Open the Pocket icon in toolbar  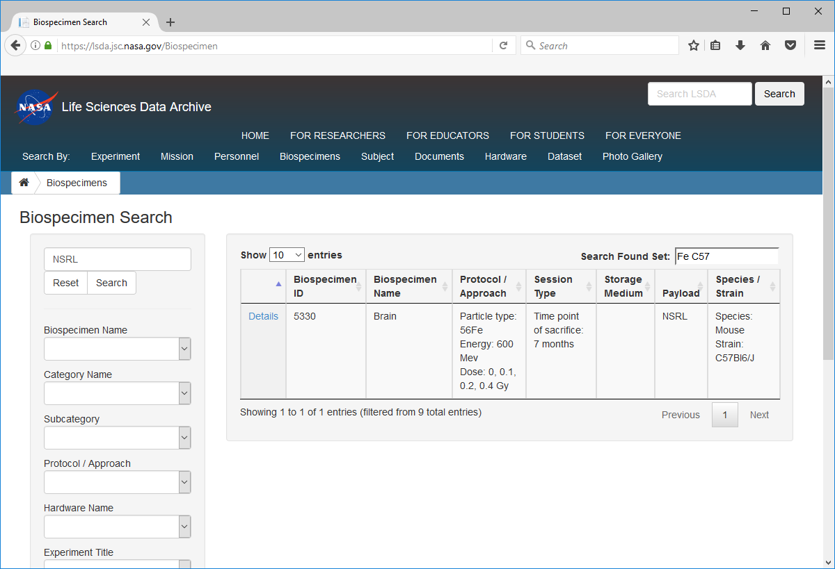click(790, 46)
